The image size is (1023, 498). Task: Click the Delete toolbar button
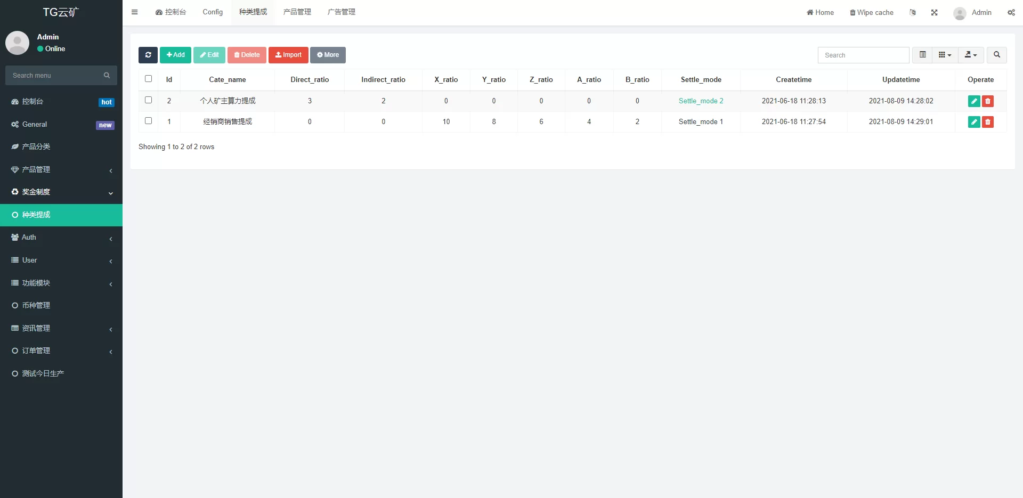(x=247, y=55)
